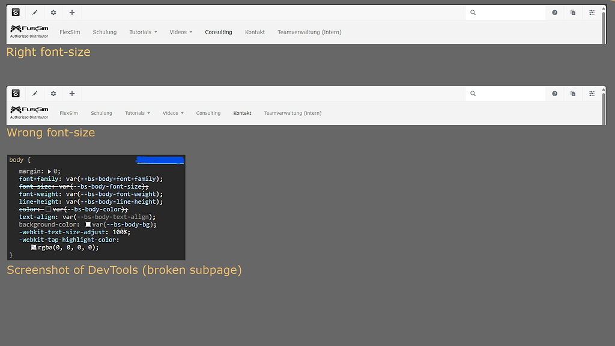The width and height of the screenshot is (615, 346).
Task: Select the clipboard icon near the search bar
Action: tap(572, 12)
